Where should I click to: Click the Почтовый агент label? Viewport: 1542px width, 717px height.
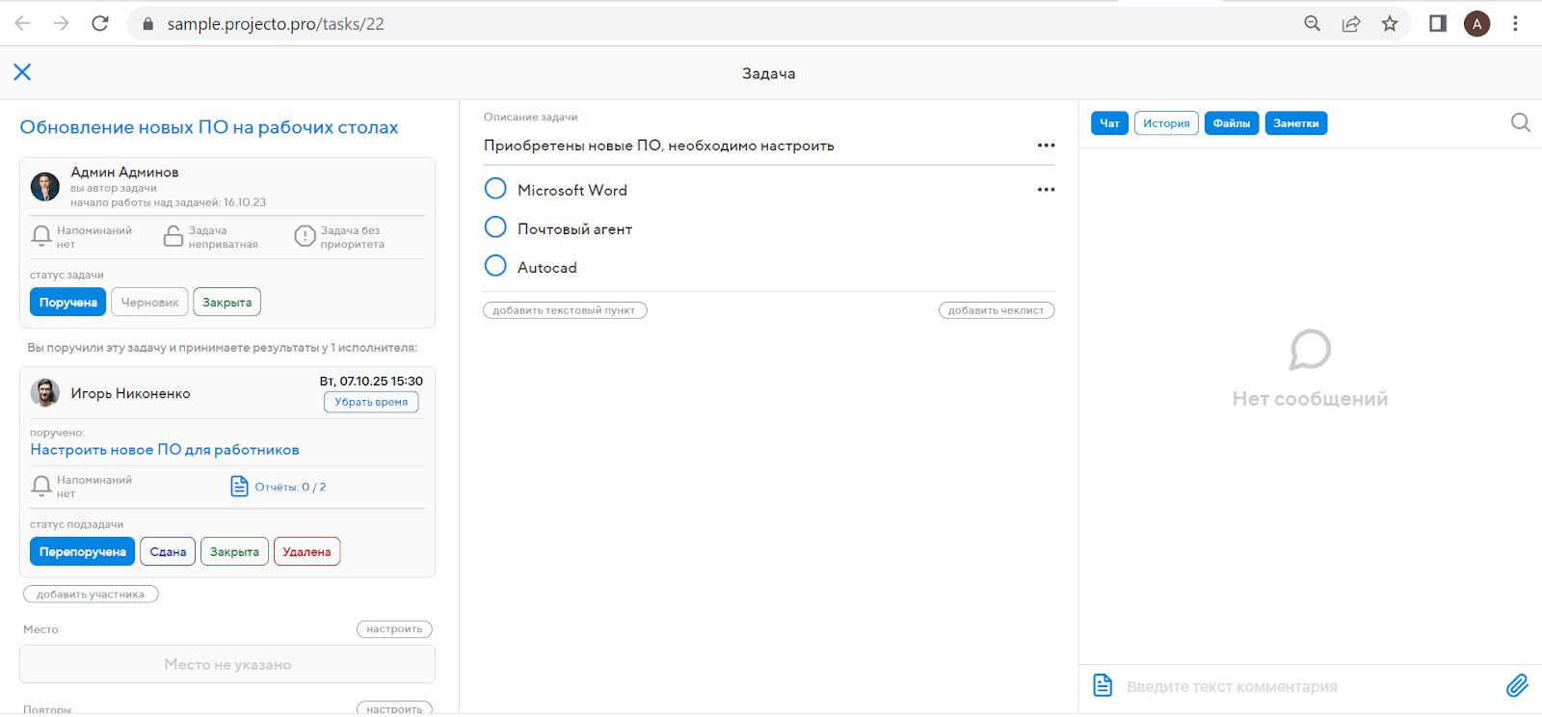pyautogui.click(x=575, y=229)
